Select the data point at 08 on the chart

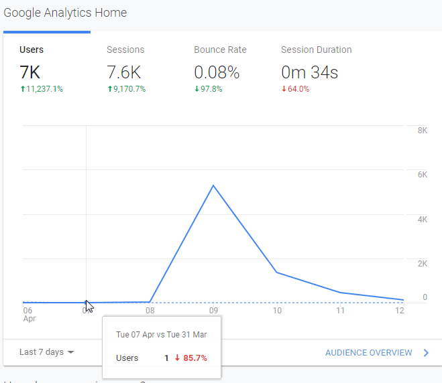(150, 302)
